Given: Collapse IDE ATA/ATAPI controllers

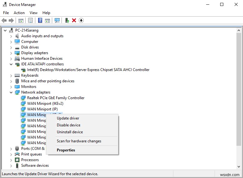Looking at the screenshot, I should click(11, 64).
